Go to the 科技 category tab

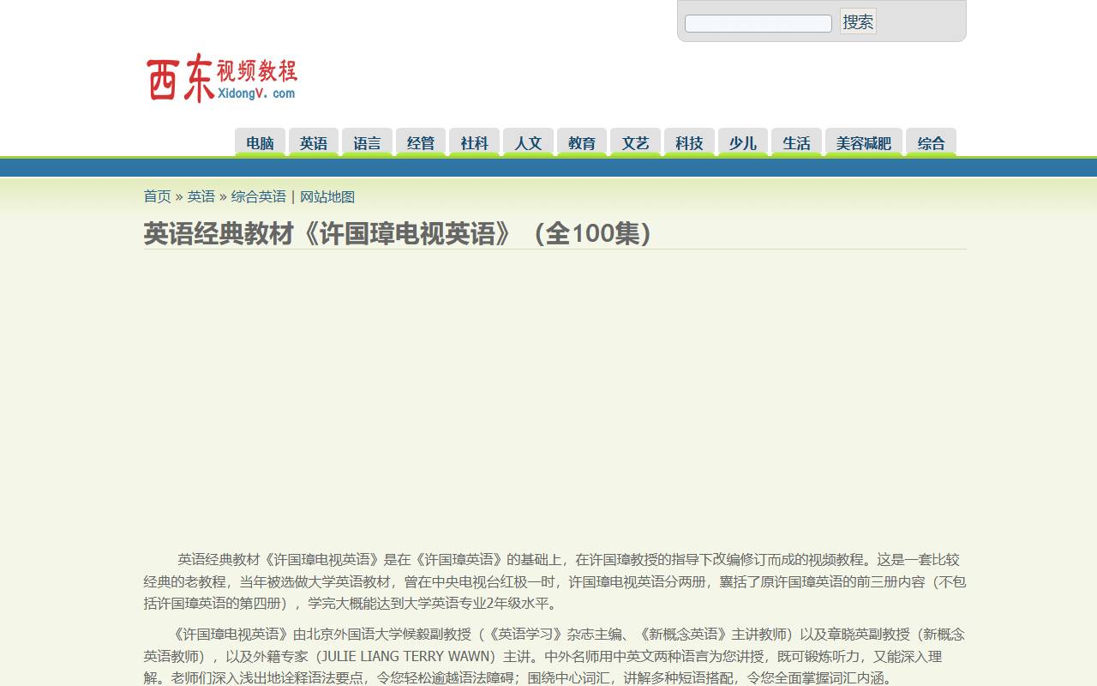click(x=689, y=142)
